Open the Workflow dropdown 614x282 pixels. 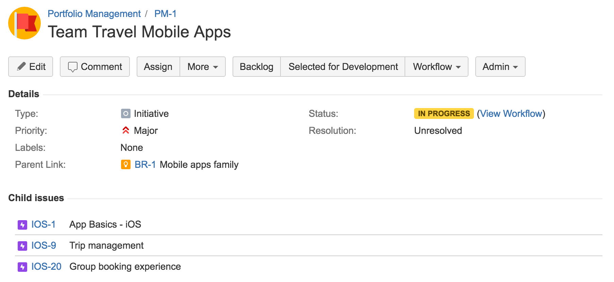[x=437, y=67]
